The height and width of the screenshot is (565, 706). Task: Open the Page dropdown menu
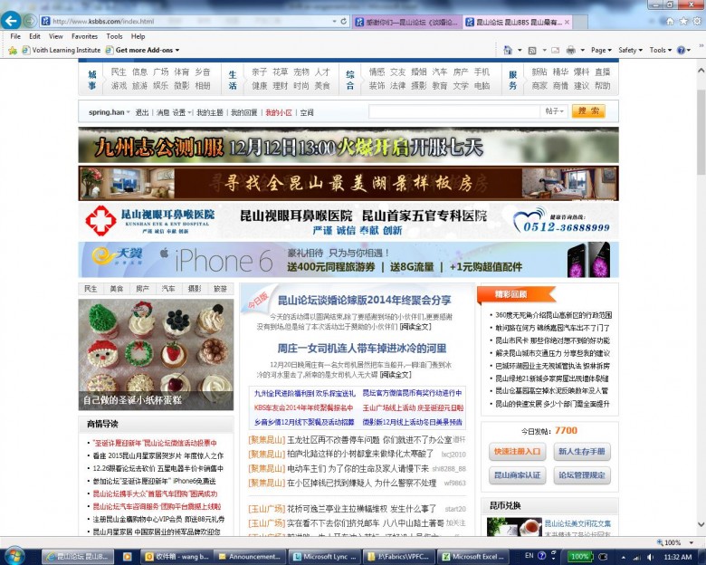click(601, 50)
